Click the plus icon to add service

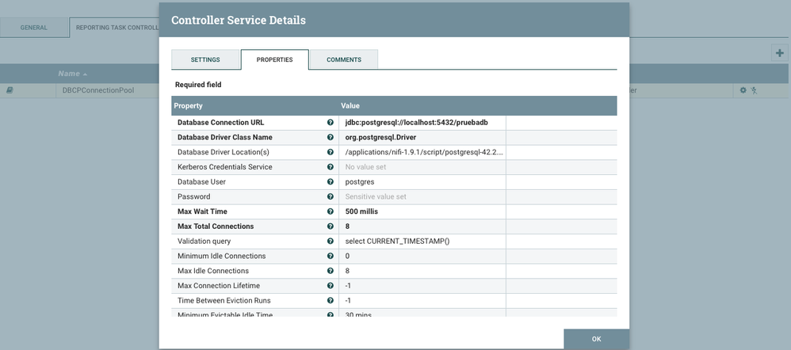point(780,52)
